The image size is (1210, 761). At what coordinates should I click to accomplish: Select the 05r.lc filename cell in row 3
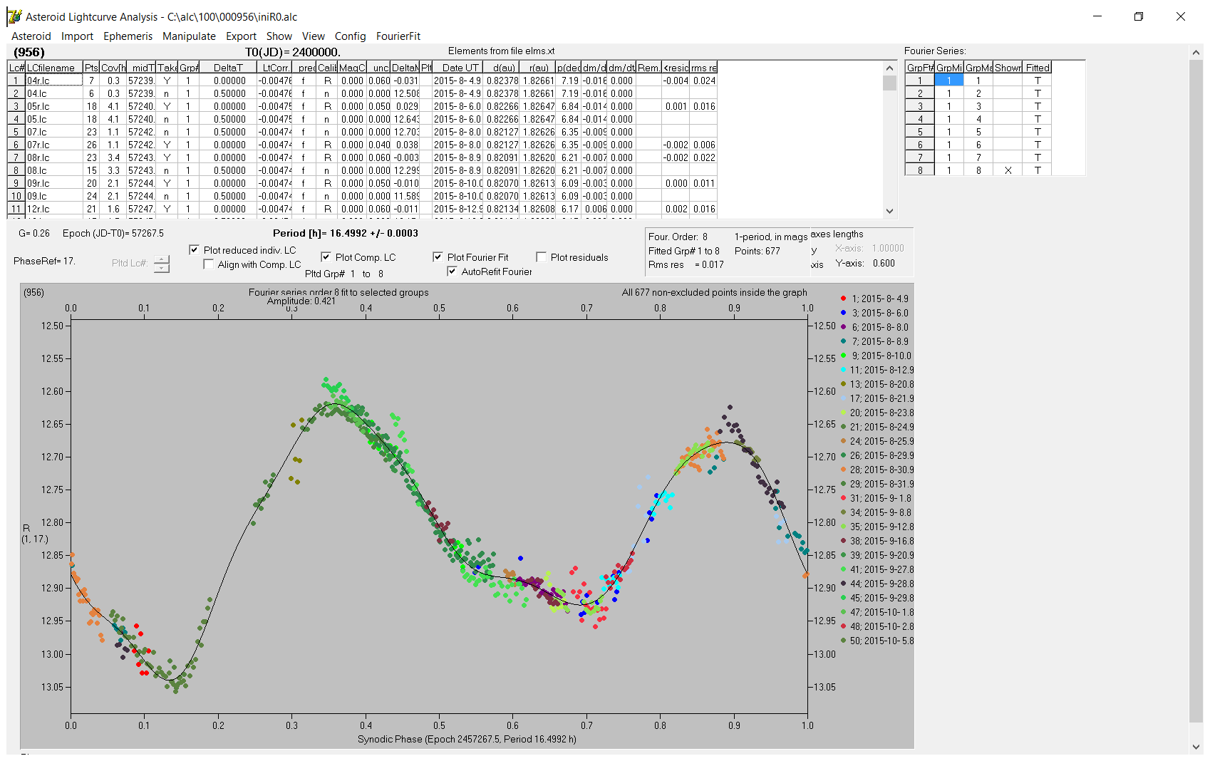(54, 106)
